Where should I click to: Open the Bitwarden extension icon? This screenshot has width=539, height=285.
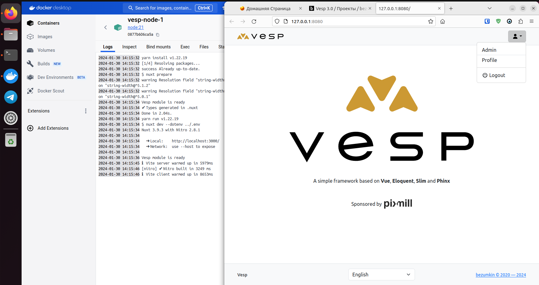pos(487,21)
